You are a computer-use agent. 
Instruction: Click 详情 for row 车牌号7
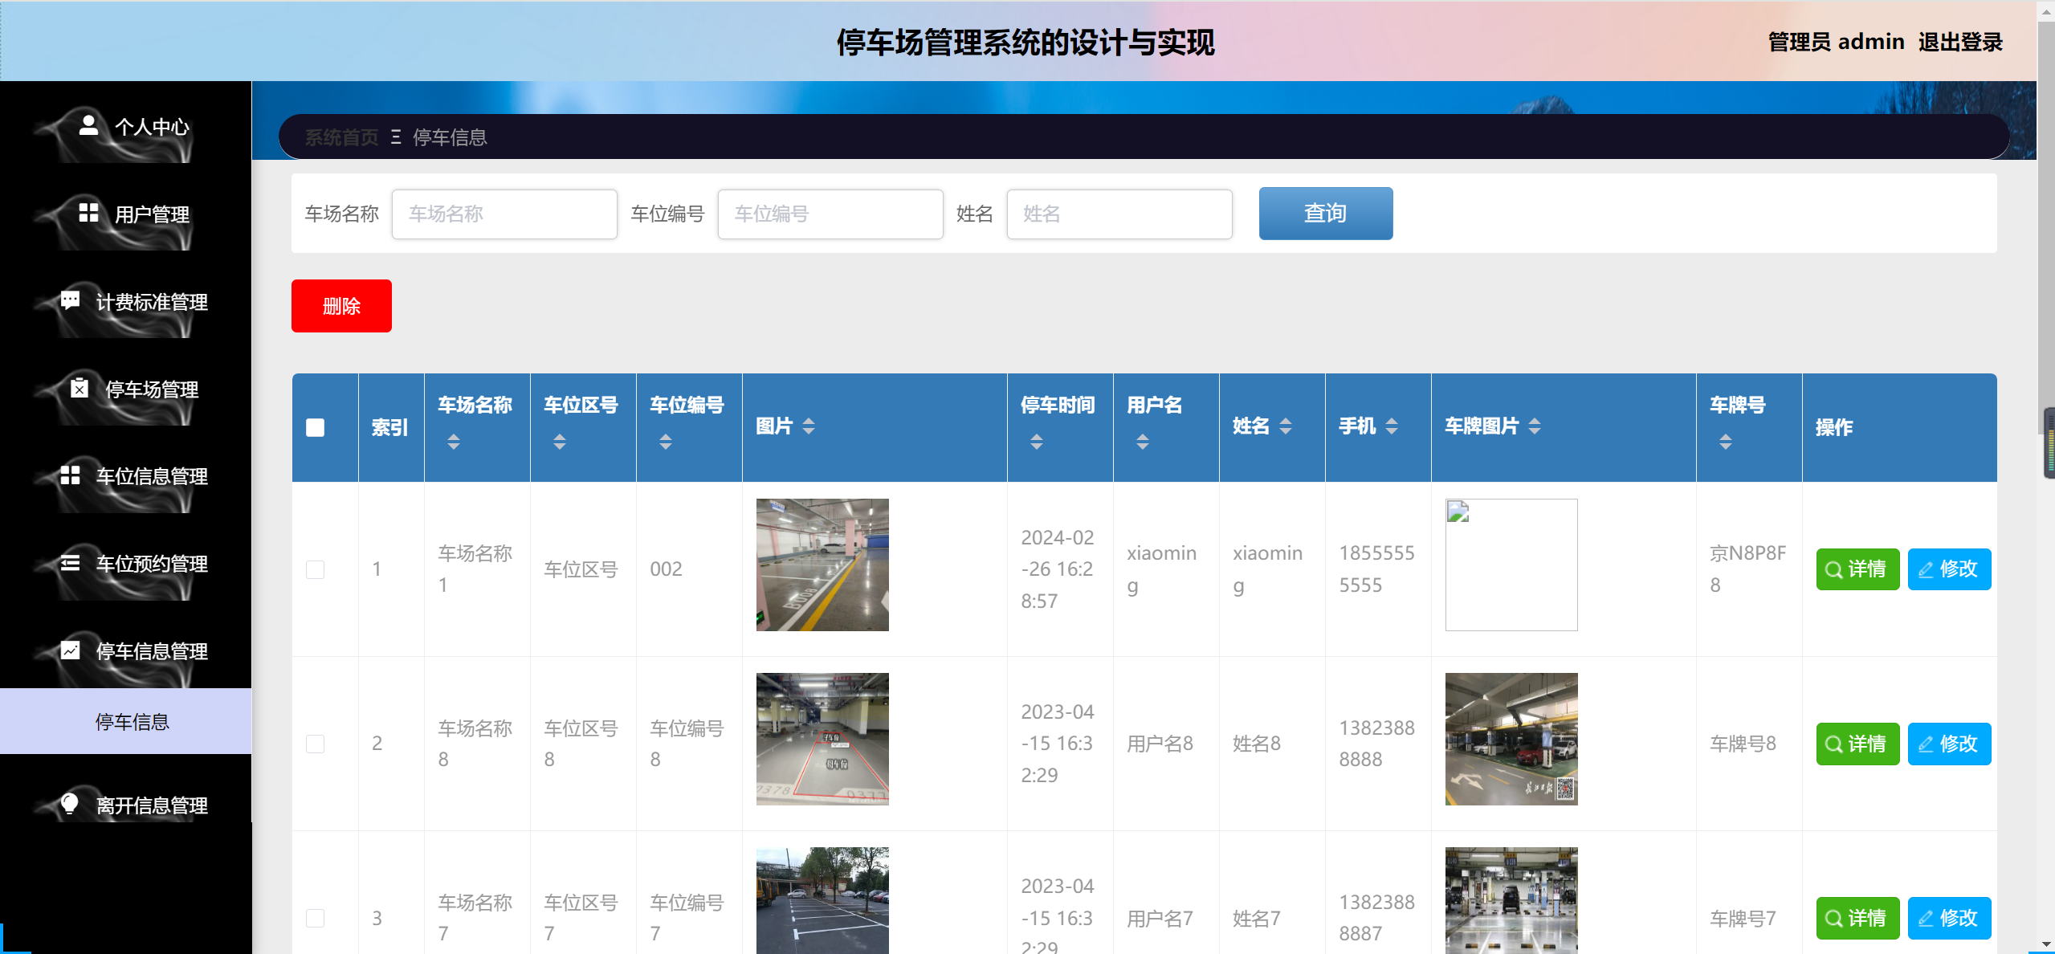pos(1857,918)
